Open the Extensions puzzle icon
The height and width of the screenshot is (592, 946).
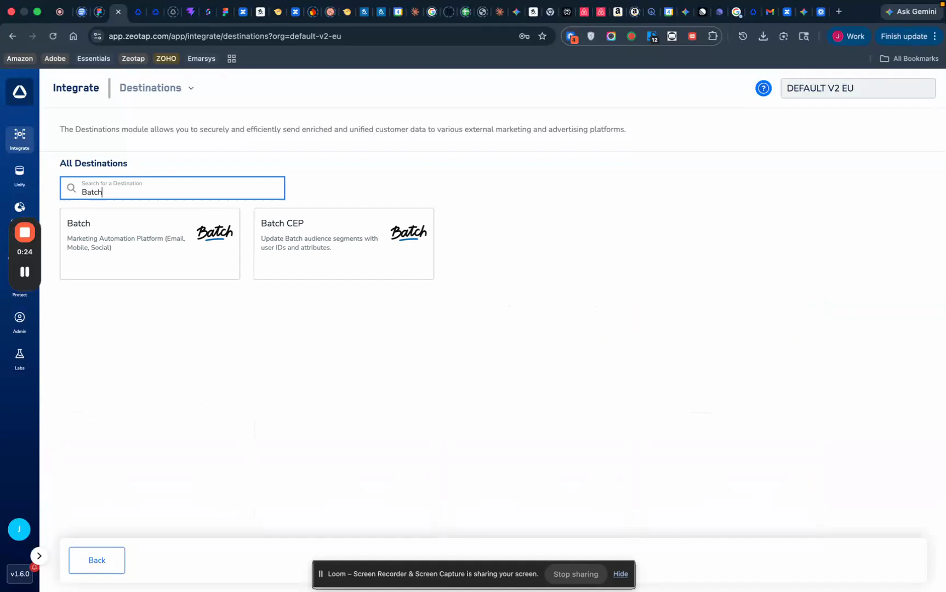713,36
